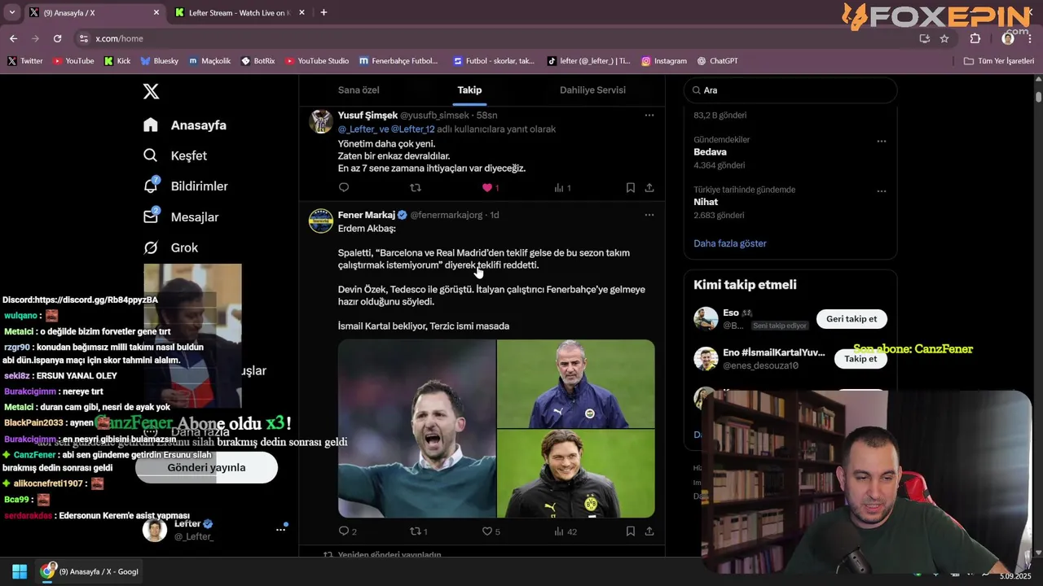Viewport: 1043px width, 586px height.
Task: Open @_Lefter_ mention in reply
Action: tap(357, 129)
